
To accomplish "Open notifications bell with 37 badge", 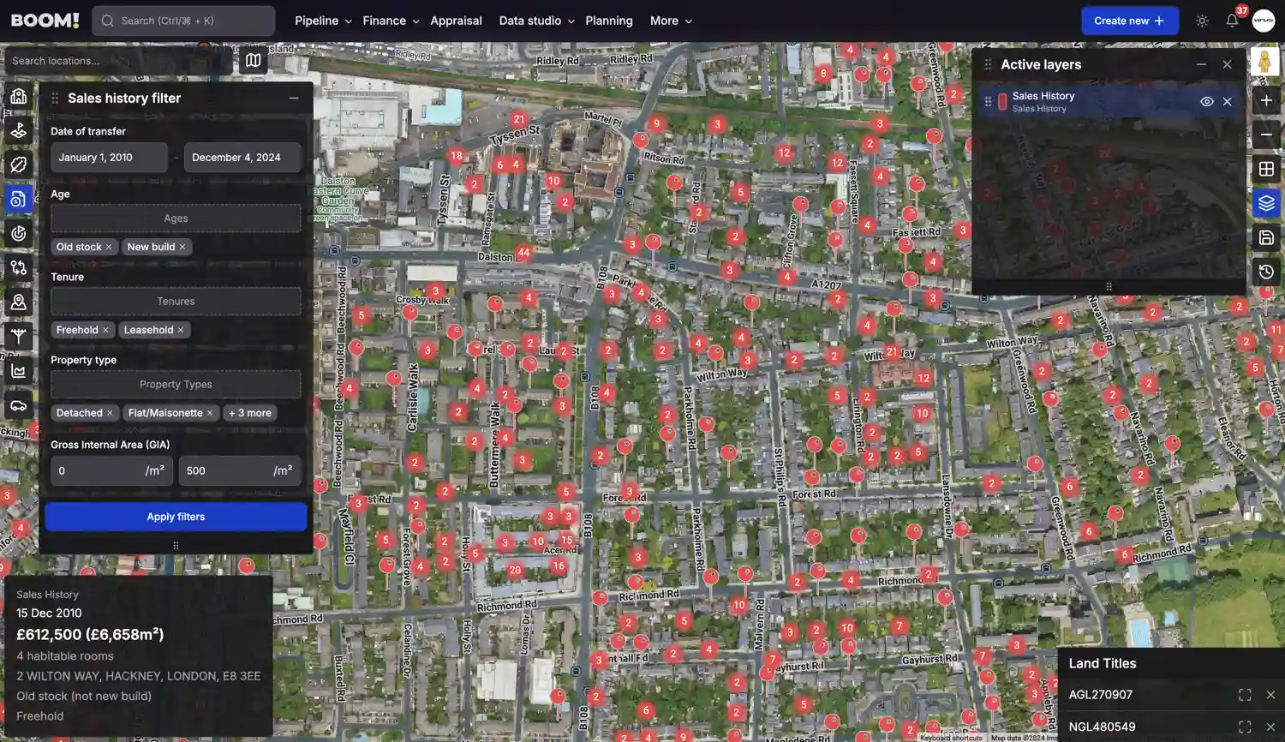I will coord(1232,21).
